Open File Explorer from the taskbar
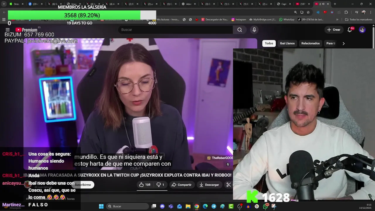375x211 pixels. [188, 206]
